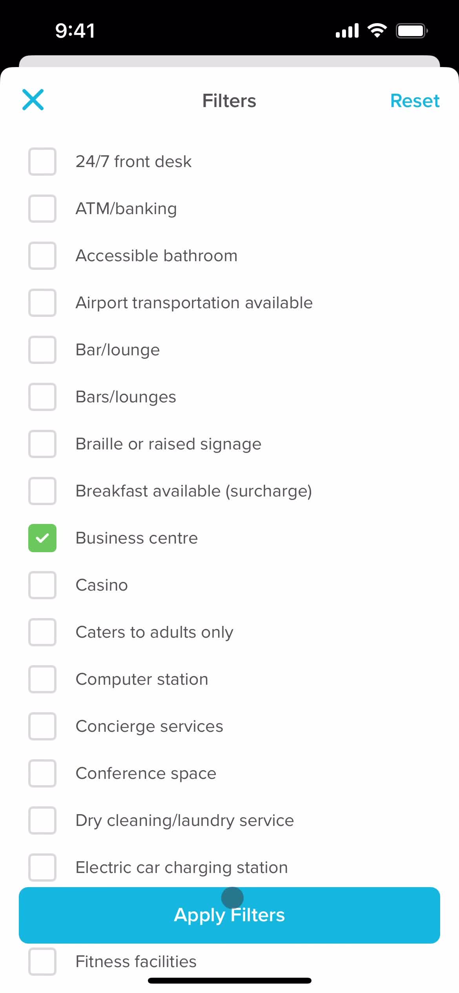Enable the Computer station filter
Viewport: 459px width, 993px height.
pos(42,679)
